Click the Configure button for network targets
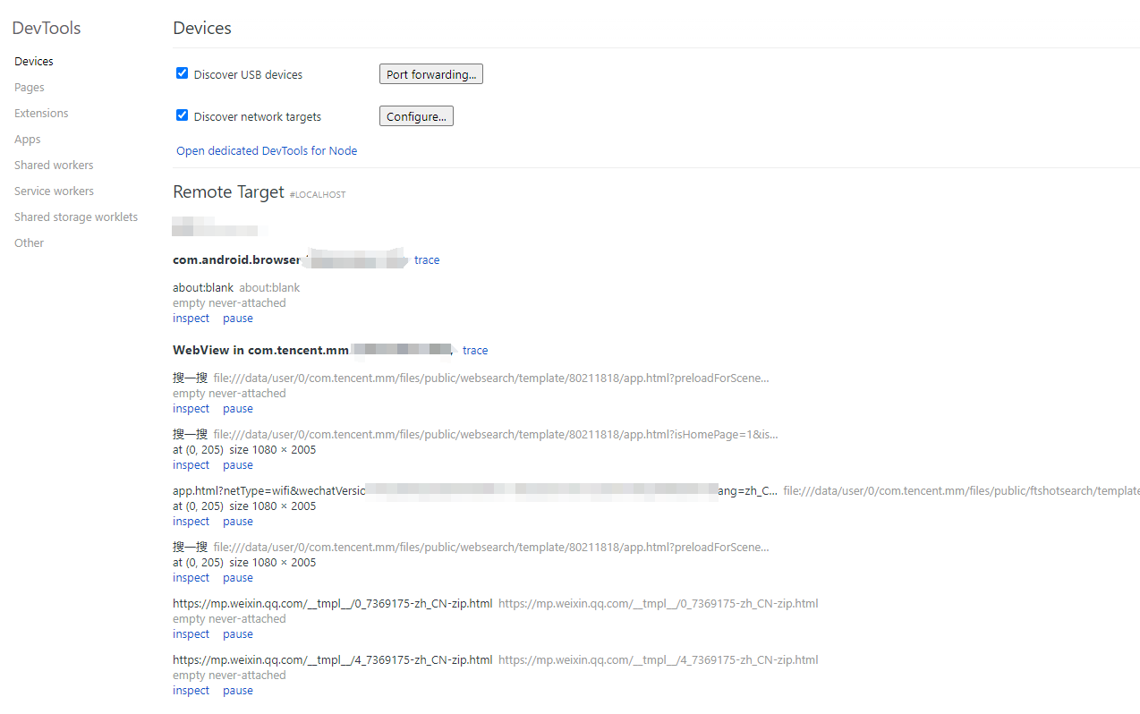This screenshot has height=714, width=1140. click(416, 116)
